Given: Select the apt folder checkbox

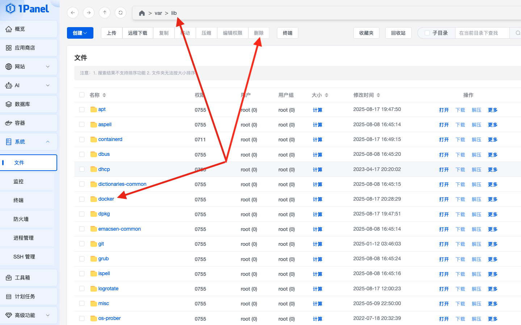Looking at the screenshot, I should click(82, 110).
